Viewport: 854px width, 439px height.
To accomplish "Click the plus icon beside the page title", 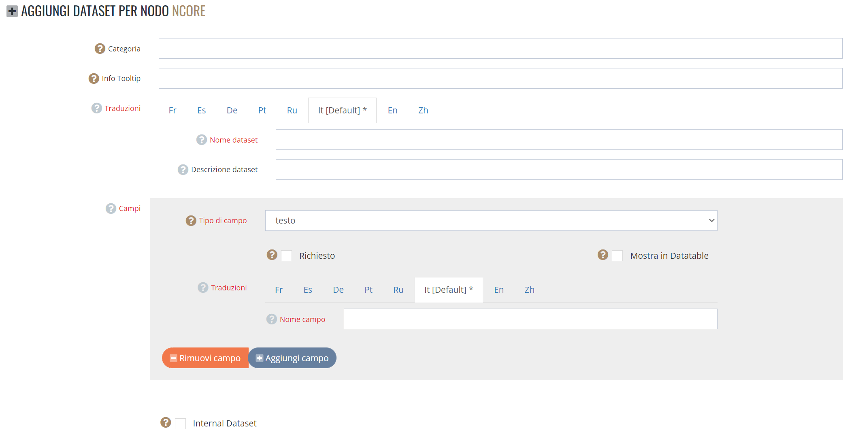I will (x=12, y=11).
